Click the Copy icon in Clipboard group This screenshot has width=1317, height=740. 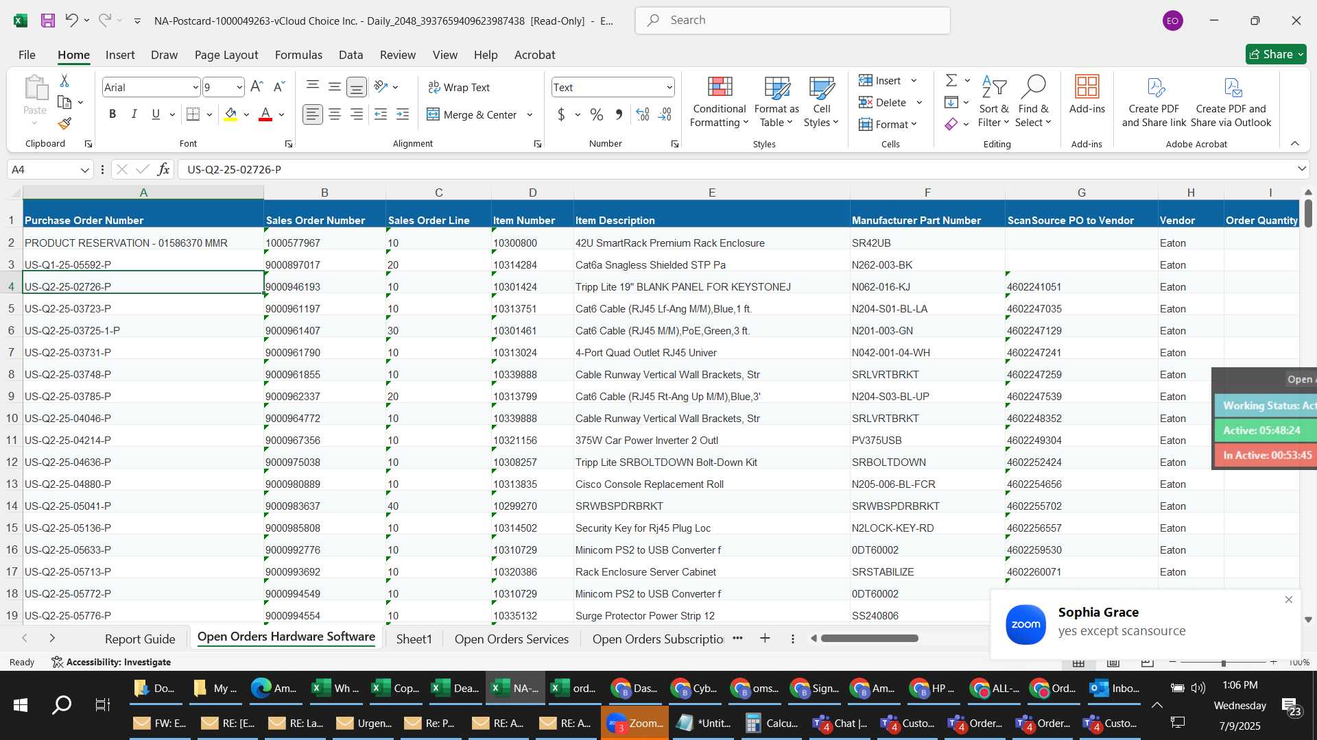(x=64, y=102)
